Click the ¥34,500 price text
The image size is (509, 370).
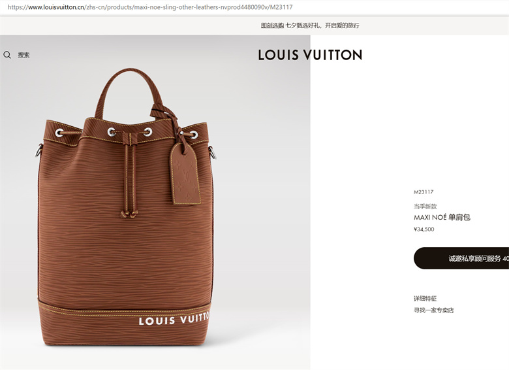coord(424,229)
